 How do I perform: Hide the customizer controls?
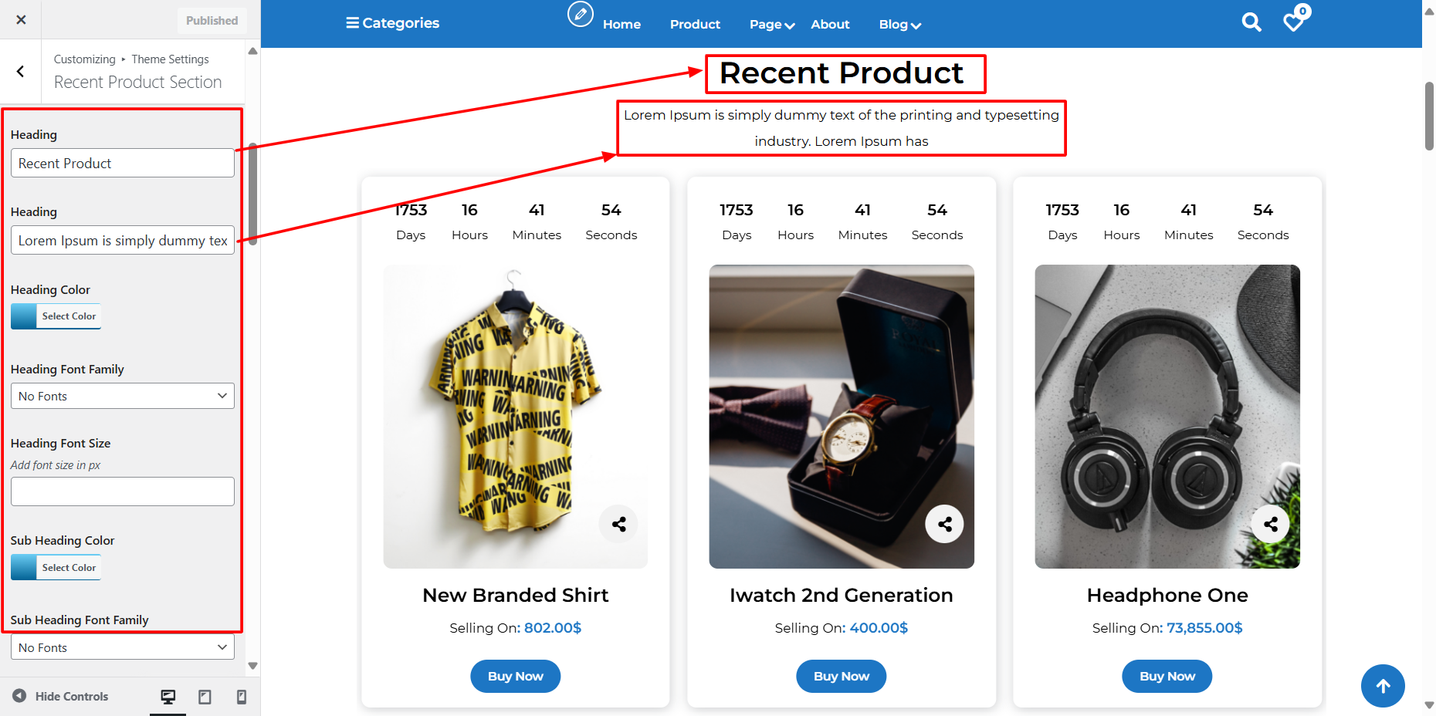tap(61, 696)
